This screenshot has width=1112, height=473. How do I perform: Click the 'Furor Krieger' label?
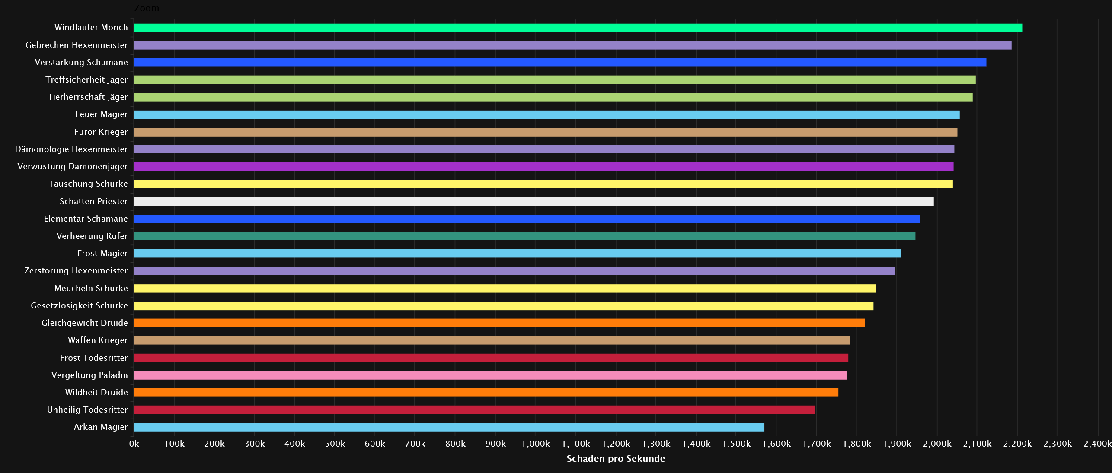[x=101, y=132]
